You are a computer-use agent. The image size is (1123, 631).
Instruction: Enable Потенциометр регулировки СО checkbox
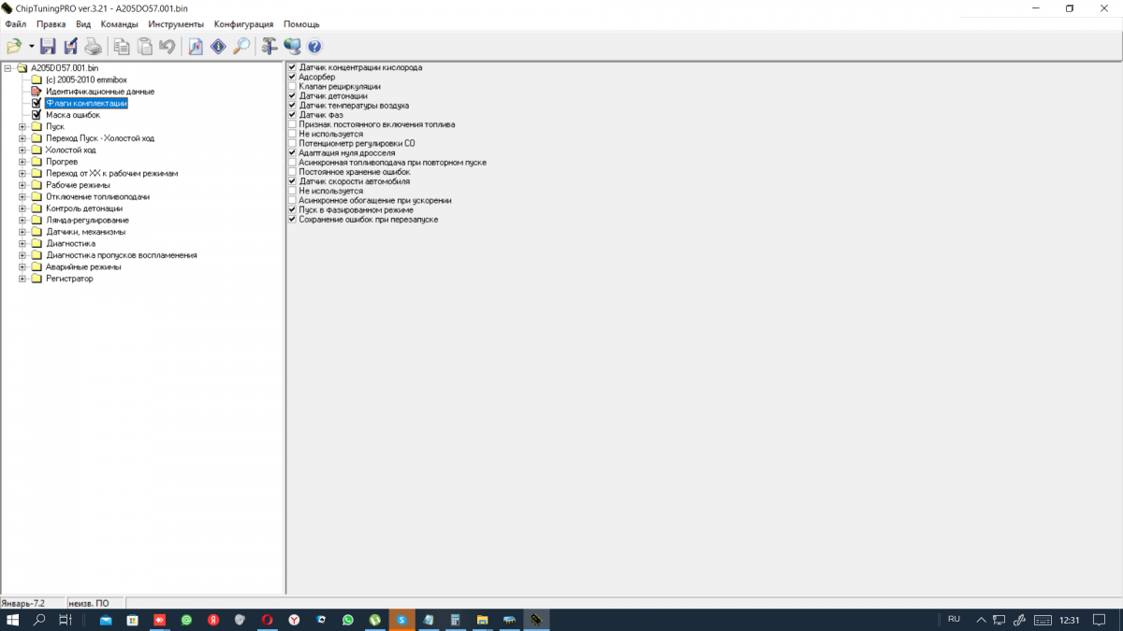coord(293,143)
